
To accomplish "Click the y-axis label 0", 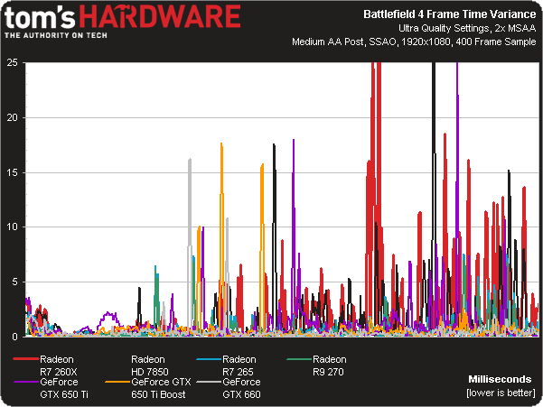I will tap(14, 337).
